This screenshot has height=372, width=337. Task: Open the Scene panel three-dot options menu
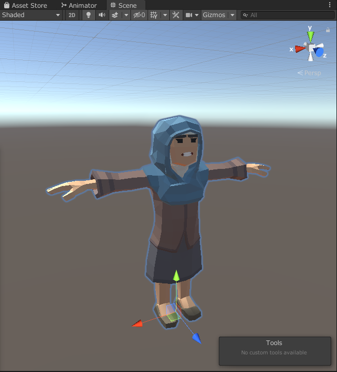[x=330, y=5]
